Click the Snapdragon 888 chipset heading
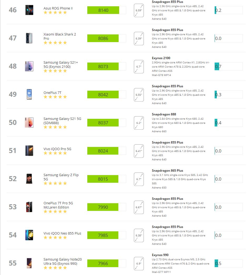Image resolution: width=252 pixels, height=275 pixels. coord(164,114)
